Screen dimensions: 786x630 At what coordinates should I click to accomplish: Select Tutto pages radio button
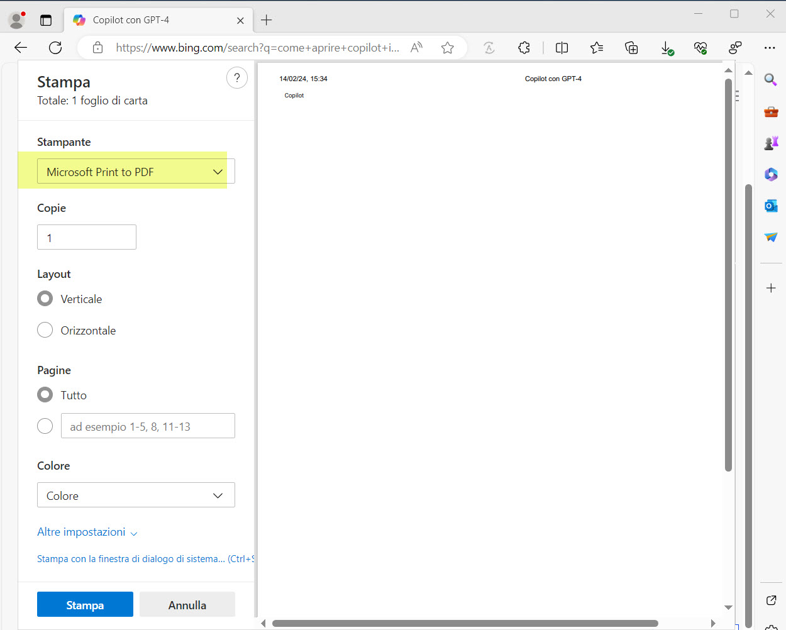pyautogui.click(x=45, y=395)
